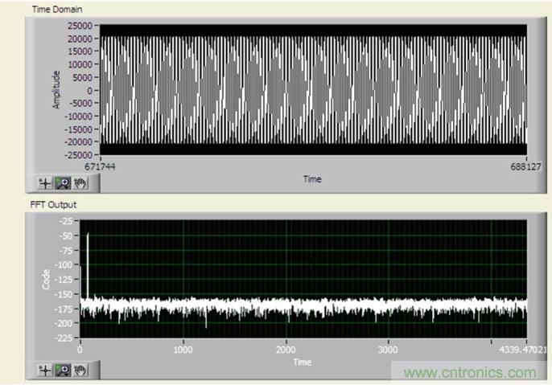The width and height of the screenshot is (552, 385).
Task: Choose the pan hand tool under FFT Output graph
Action: pyautogui.click(x=80, y=370)
